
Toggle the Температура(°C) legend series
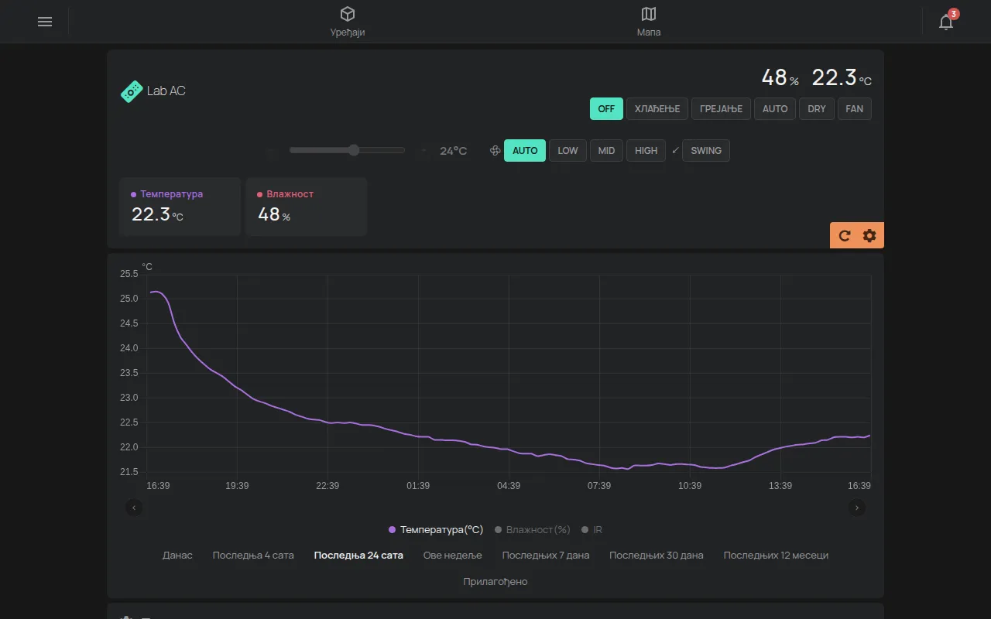[436, 530]
